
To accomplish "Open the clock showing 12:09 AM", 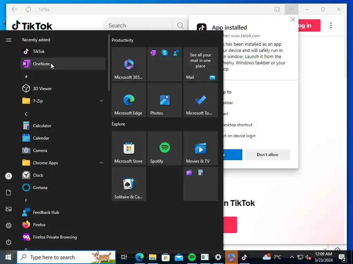I will point(323,257).
